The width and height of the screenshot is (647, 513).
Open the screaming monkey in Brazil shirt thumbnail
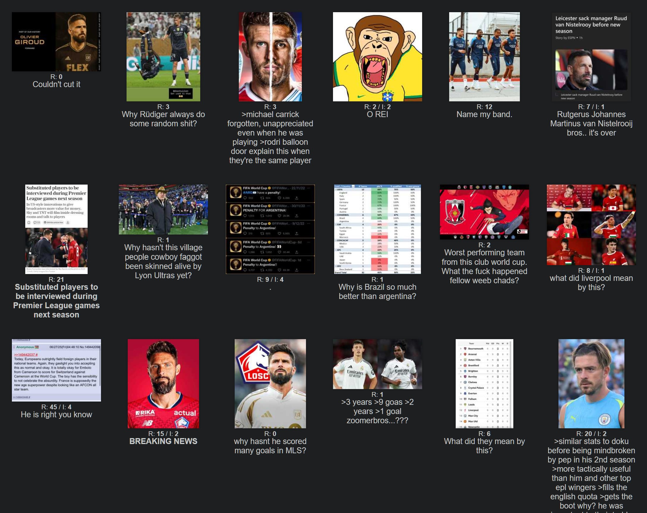[x=377, y=57]
